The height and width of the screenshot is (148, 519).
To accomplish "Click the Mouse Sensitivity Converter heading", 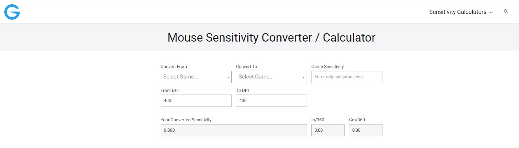I will [x=271, y=38].
